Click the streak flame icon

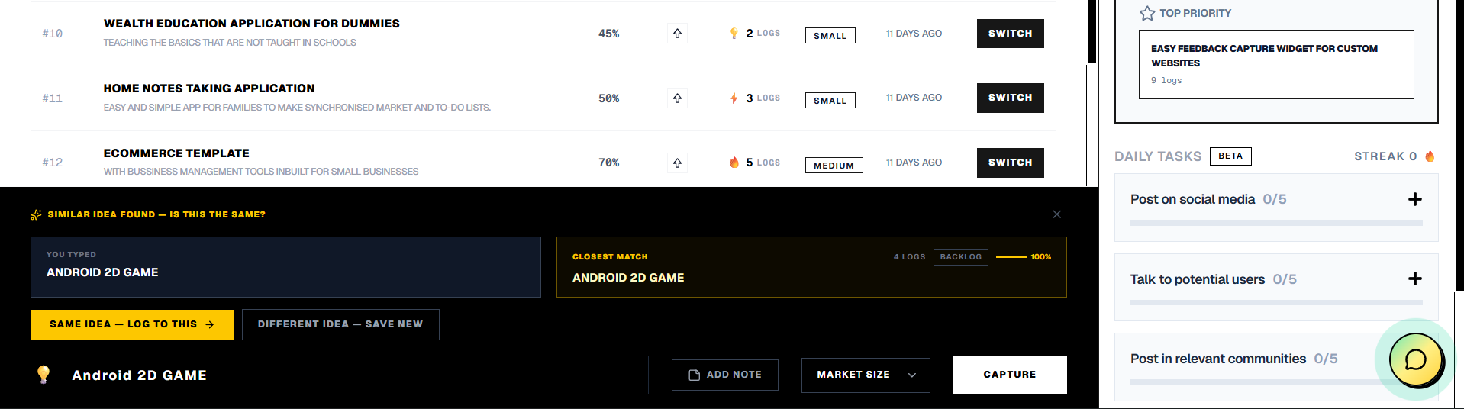tap(1430, 156)
